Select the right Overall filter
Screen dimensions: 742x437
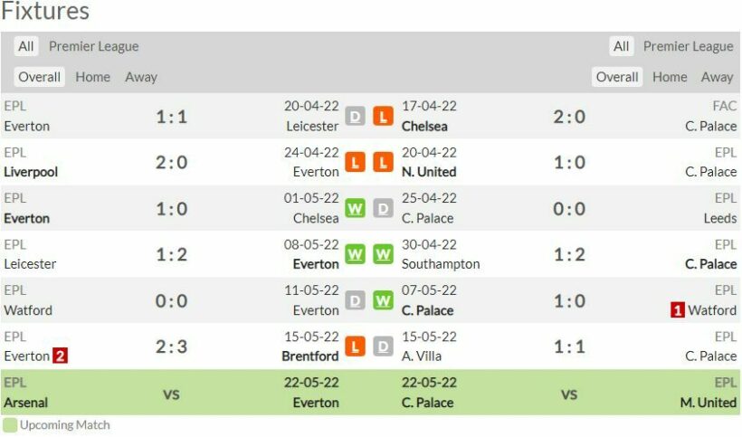point(617,77)
